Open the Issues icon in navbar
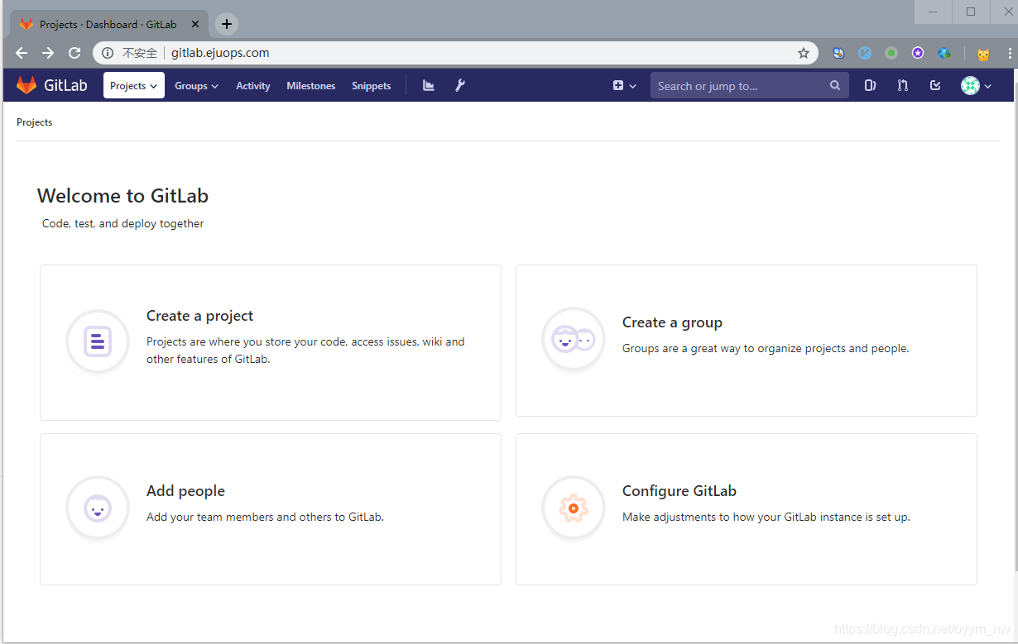 [870, 85]
